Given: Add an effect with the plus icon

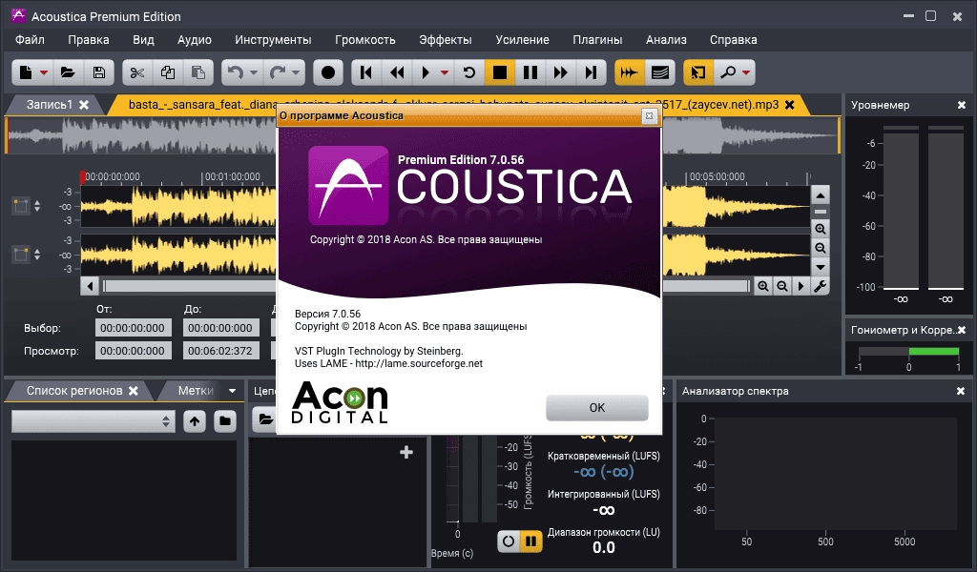Looking at the screenshot, I should coord(406,453).
